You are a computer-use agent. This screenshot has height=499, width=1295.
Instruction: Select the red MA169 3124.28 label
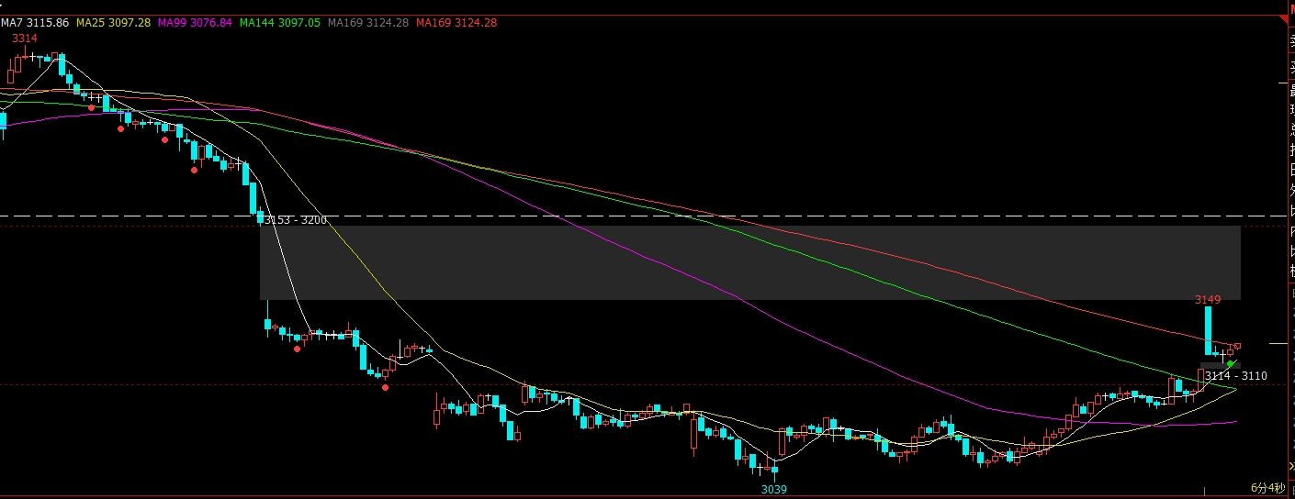pyautogui.click(x=456, y=22)
